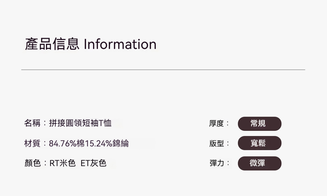Click the 15.24%錦綸 material text
The width and height of the screenshot is (327, 196).
pos(107,143)
